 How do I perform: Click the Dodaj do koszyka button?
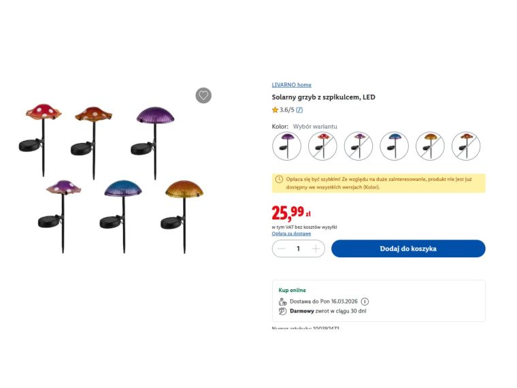(x=408, y=248)
